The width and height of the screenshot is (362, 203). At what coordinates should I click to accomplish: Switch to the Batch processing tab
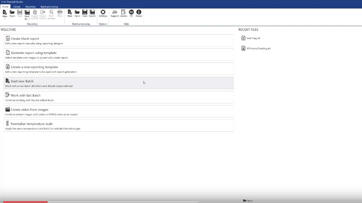(49, 7)
